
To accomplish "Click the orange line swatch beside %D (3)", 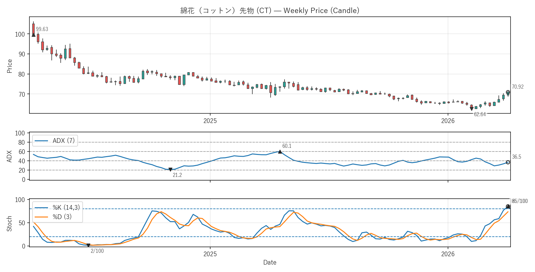I will (x=41, y=217).
